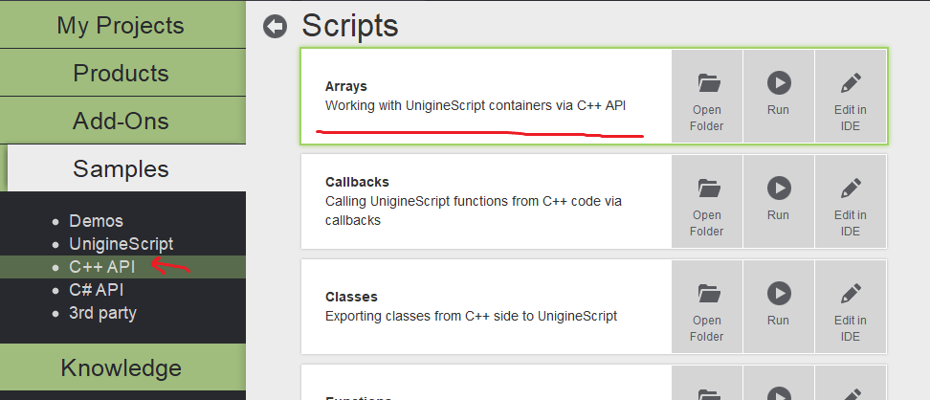
Task: Expand the Samples section
Action: [x=122, y=169]
